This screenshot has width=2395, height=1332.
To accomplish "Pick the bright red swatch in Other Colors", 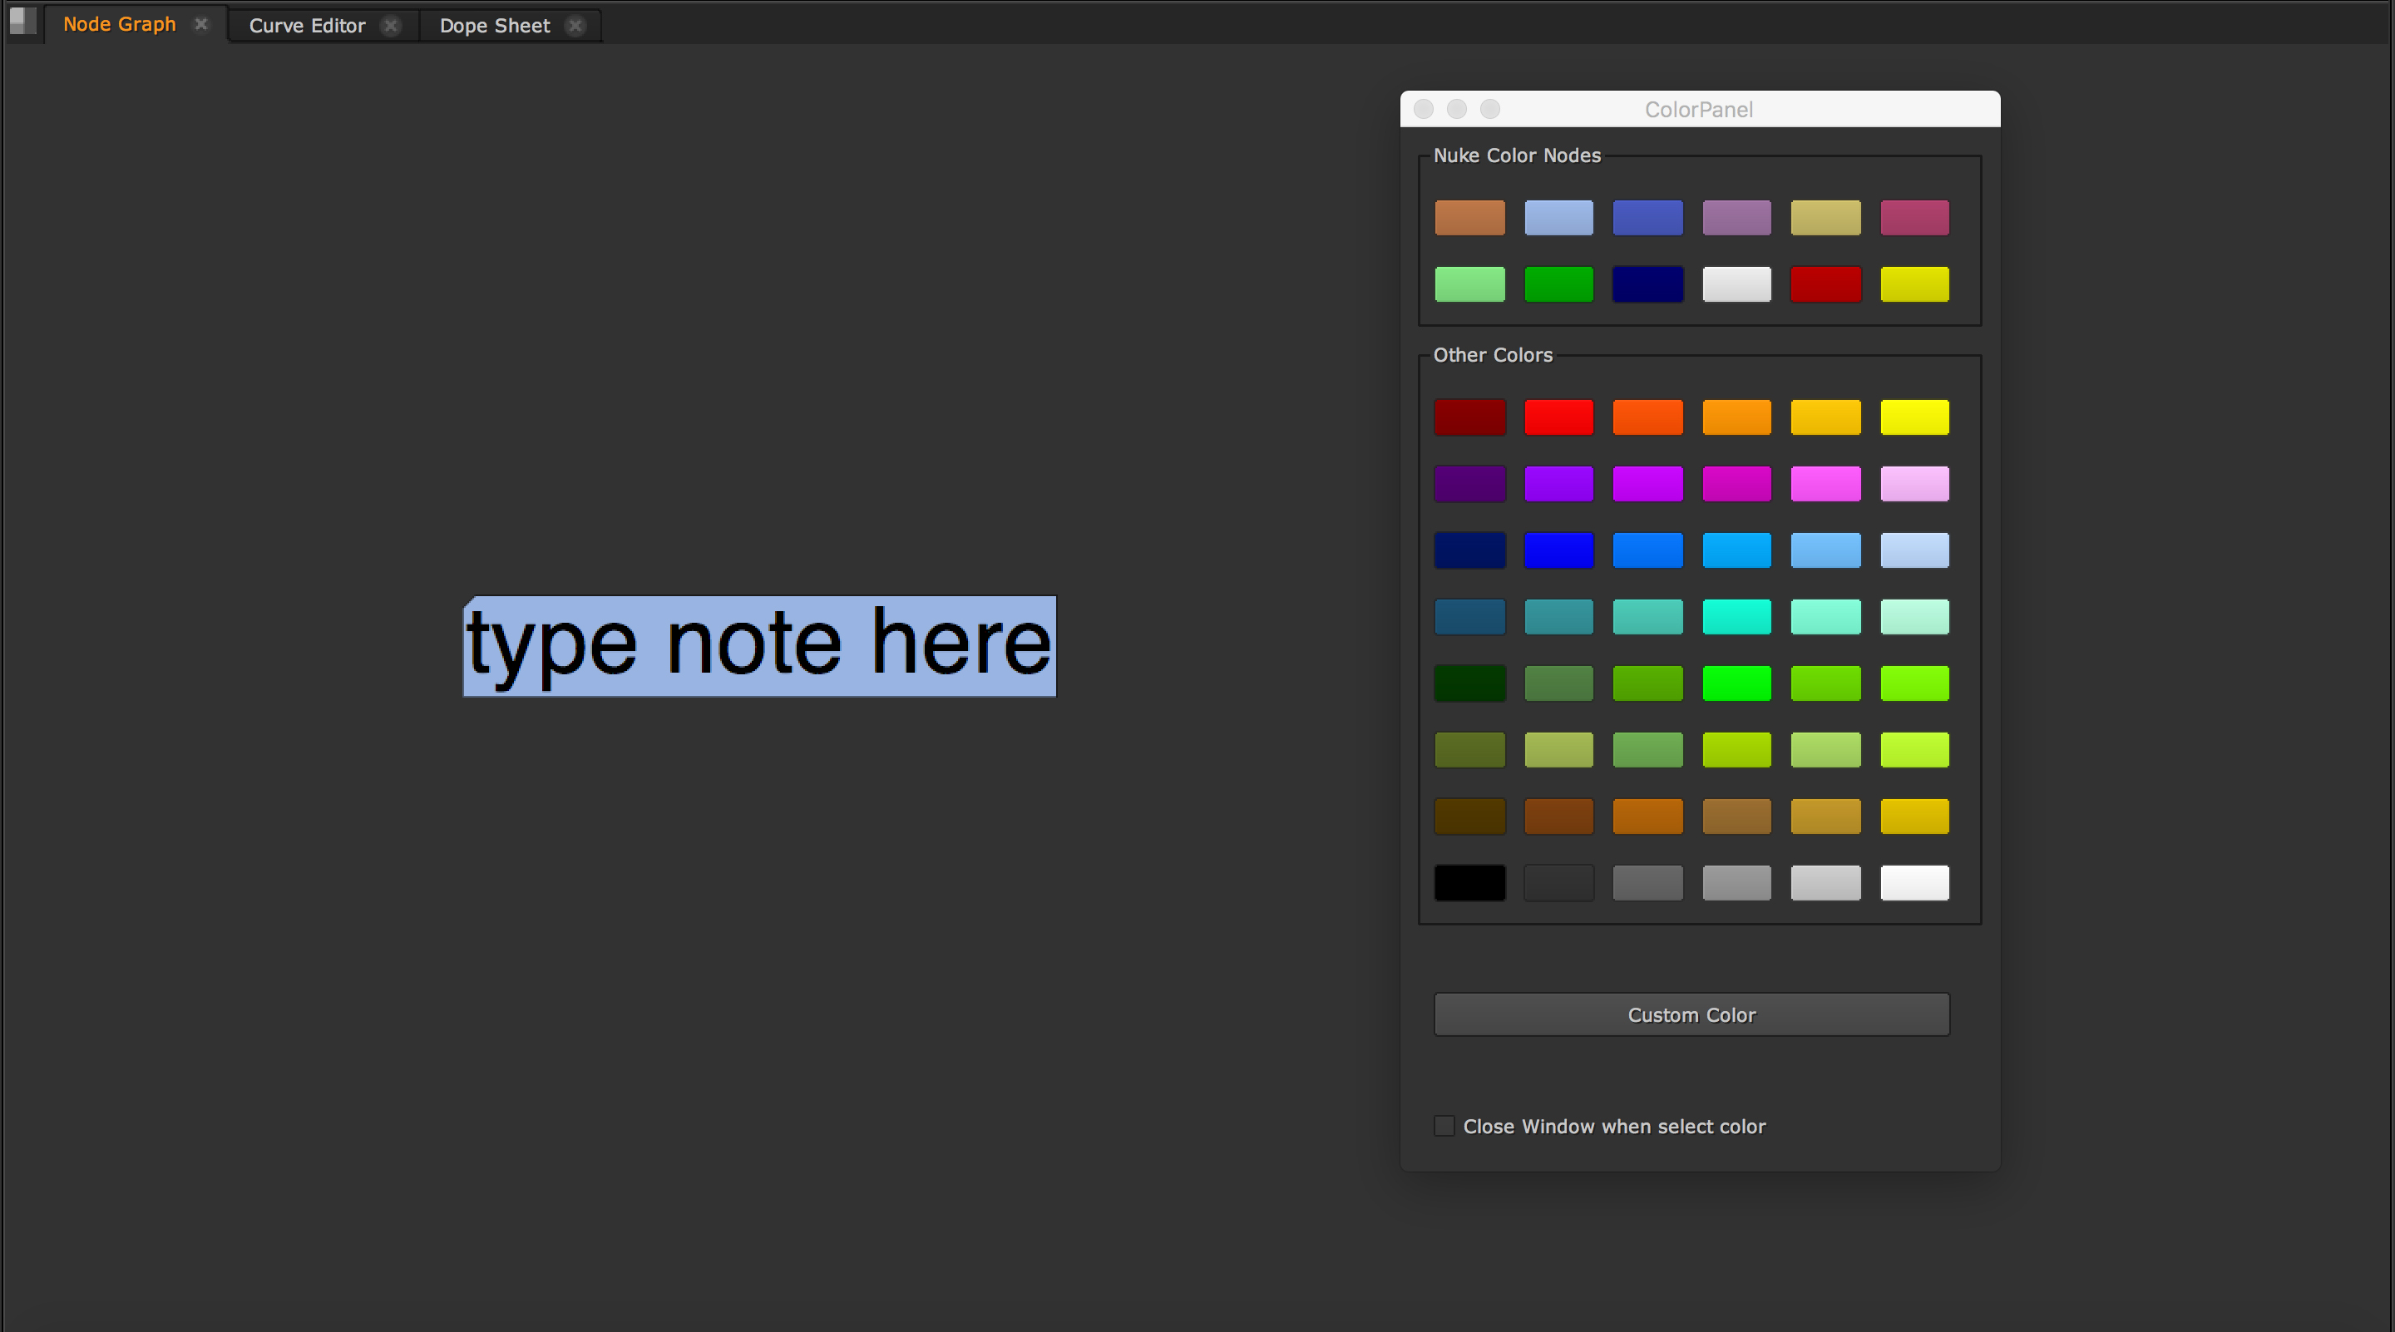I will click(x=1558, y=417).
